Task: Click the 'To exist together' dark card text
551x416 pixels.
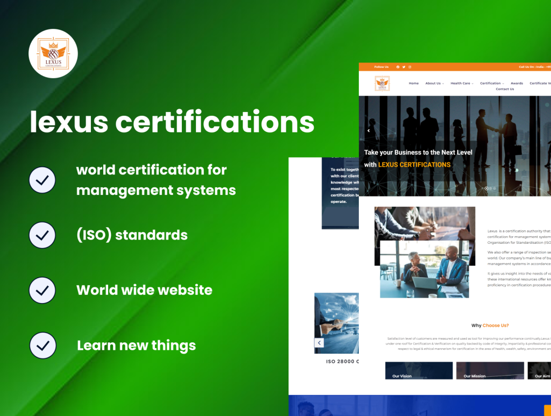Action: point(344,186)
